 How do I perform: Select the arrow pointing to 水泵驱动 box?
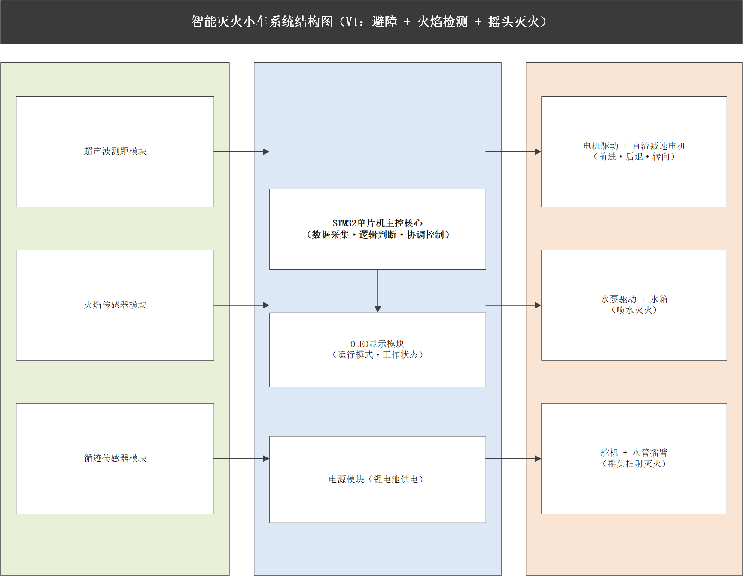pyautogui.click(x=513, y=305)
